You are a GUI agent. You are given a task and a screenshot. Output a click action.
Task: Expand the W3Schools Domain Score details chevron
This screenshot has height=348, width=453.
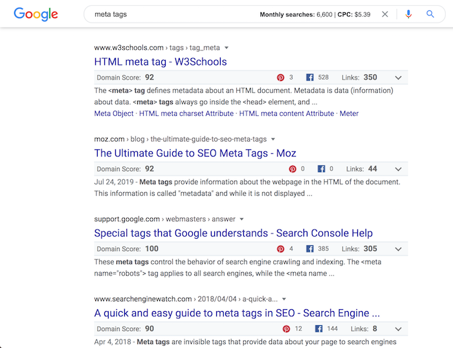click(399, 78)
